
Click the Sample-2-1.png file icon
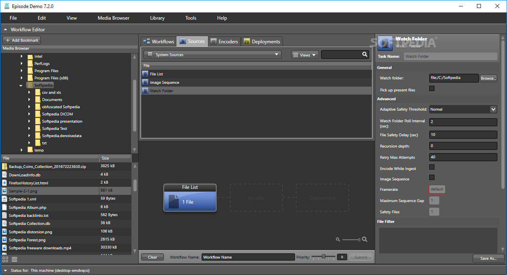click(x=5, y=191)
